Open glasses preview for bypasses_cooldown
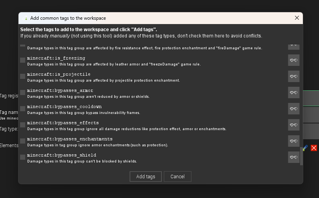The height and width of the screenshot is (198, 319). tap(293, 108)
